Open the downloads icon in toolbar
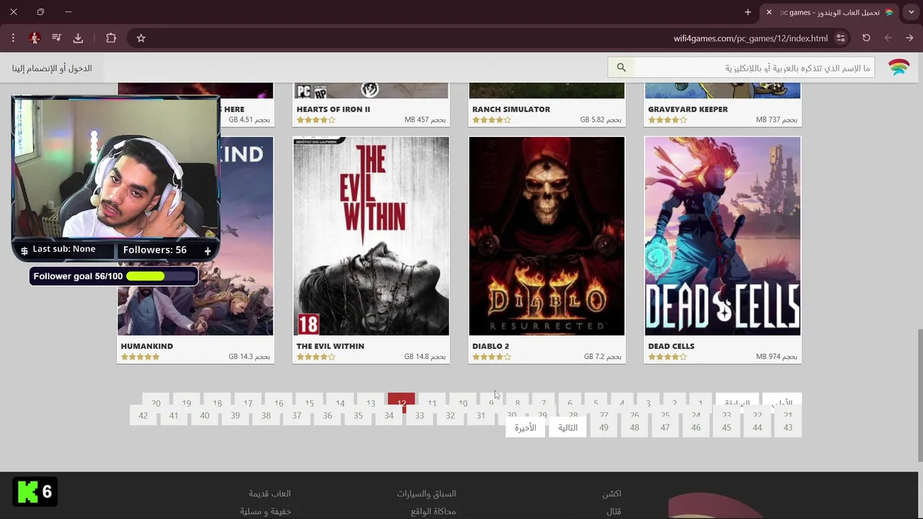The width and height of the screenshot is (923, 519). pyautogui.click(x=78, y=38)
